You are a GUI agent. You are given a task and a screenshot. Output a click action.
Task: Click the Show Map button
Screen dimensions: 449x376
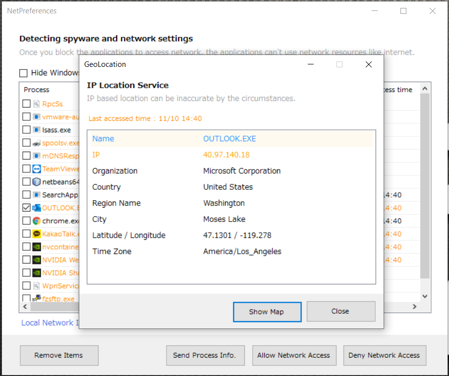267,312
